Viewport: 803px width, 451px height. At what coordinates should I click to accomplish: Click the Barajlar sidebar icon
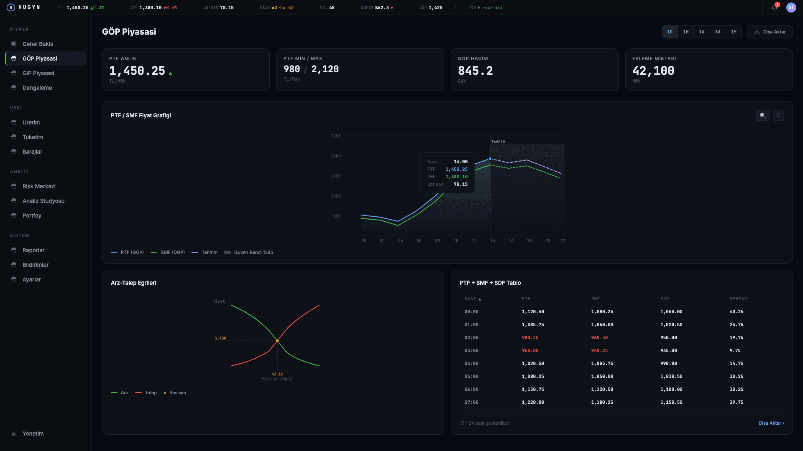point(14,152)
